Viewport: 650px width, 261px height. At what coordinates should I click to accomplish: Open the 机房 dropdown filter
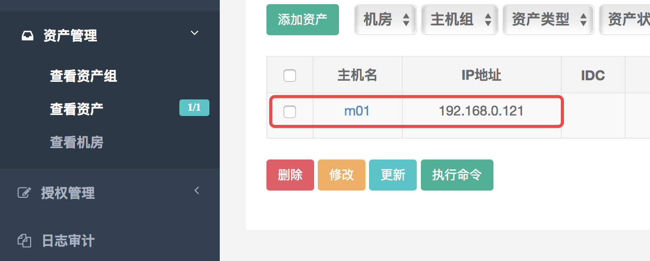point(386,20)
